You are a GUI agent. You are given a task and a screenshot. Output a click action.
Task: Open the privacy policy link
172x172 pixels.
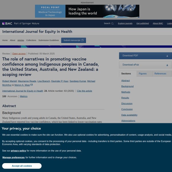tap(18, 151)
